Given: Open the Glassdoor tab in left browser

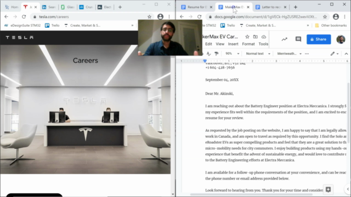Looking at the screenshot, I should pos(68,7).
